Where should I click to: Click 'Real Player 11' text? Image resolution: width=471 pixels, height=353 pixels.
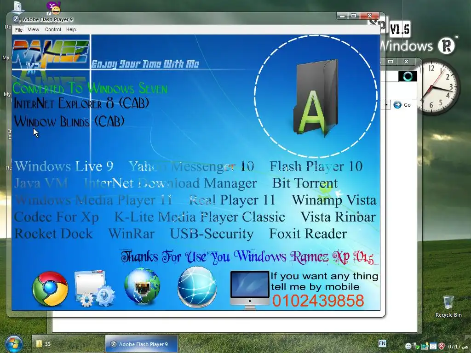(232, 200)
